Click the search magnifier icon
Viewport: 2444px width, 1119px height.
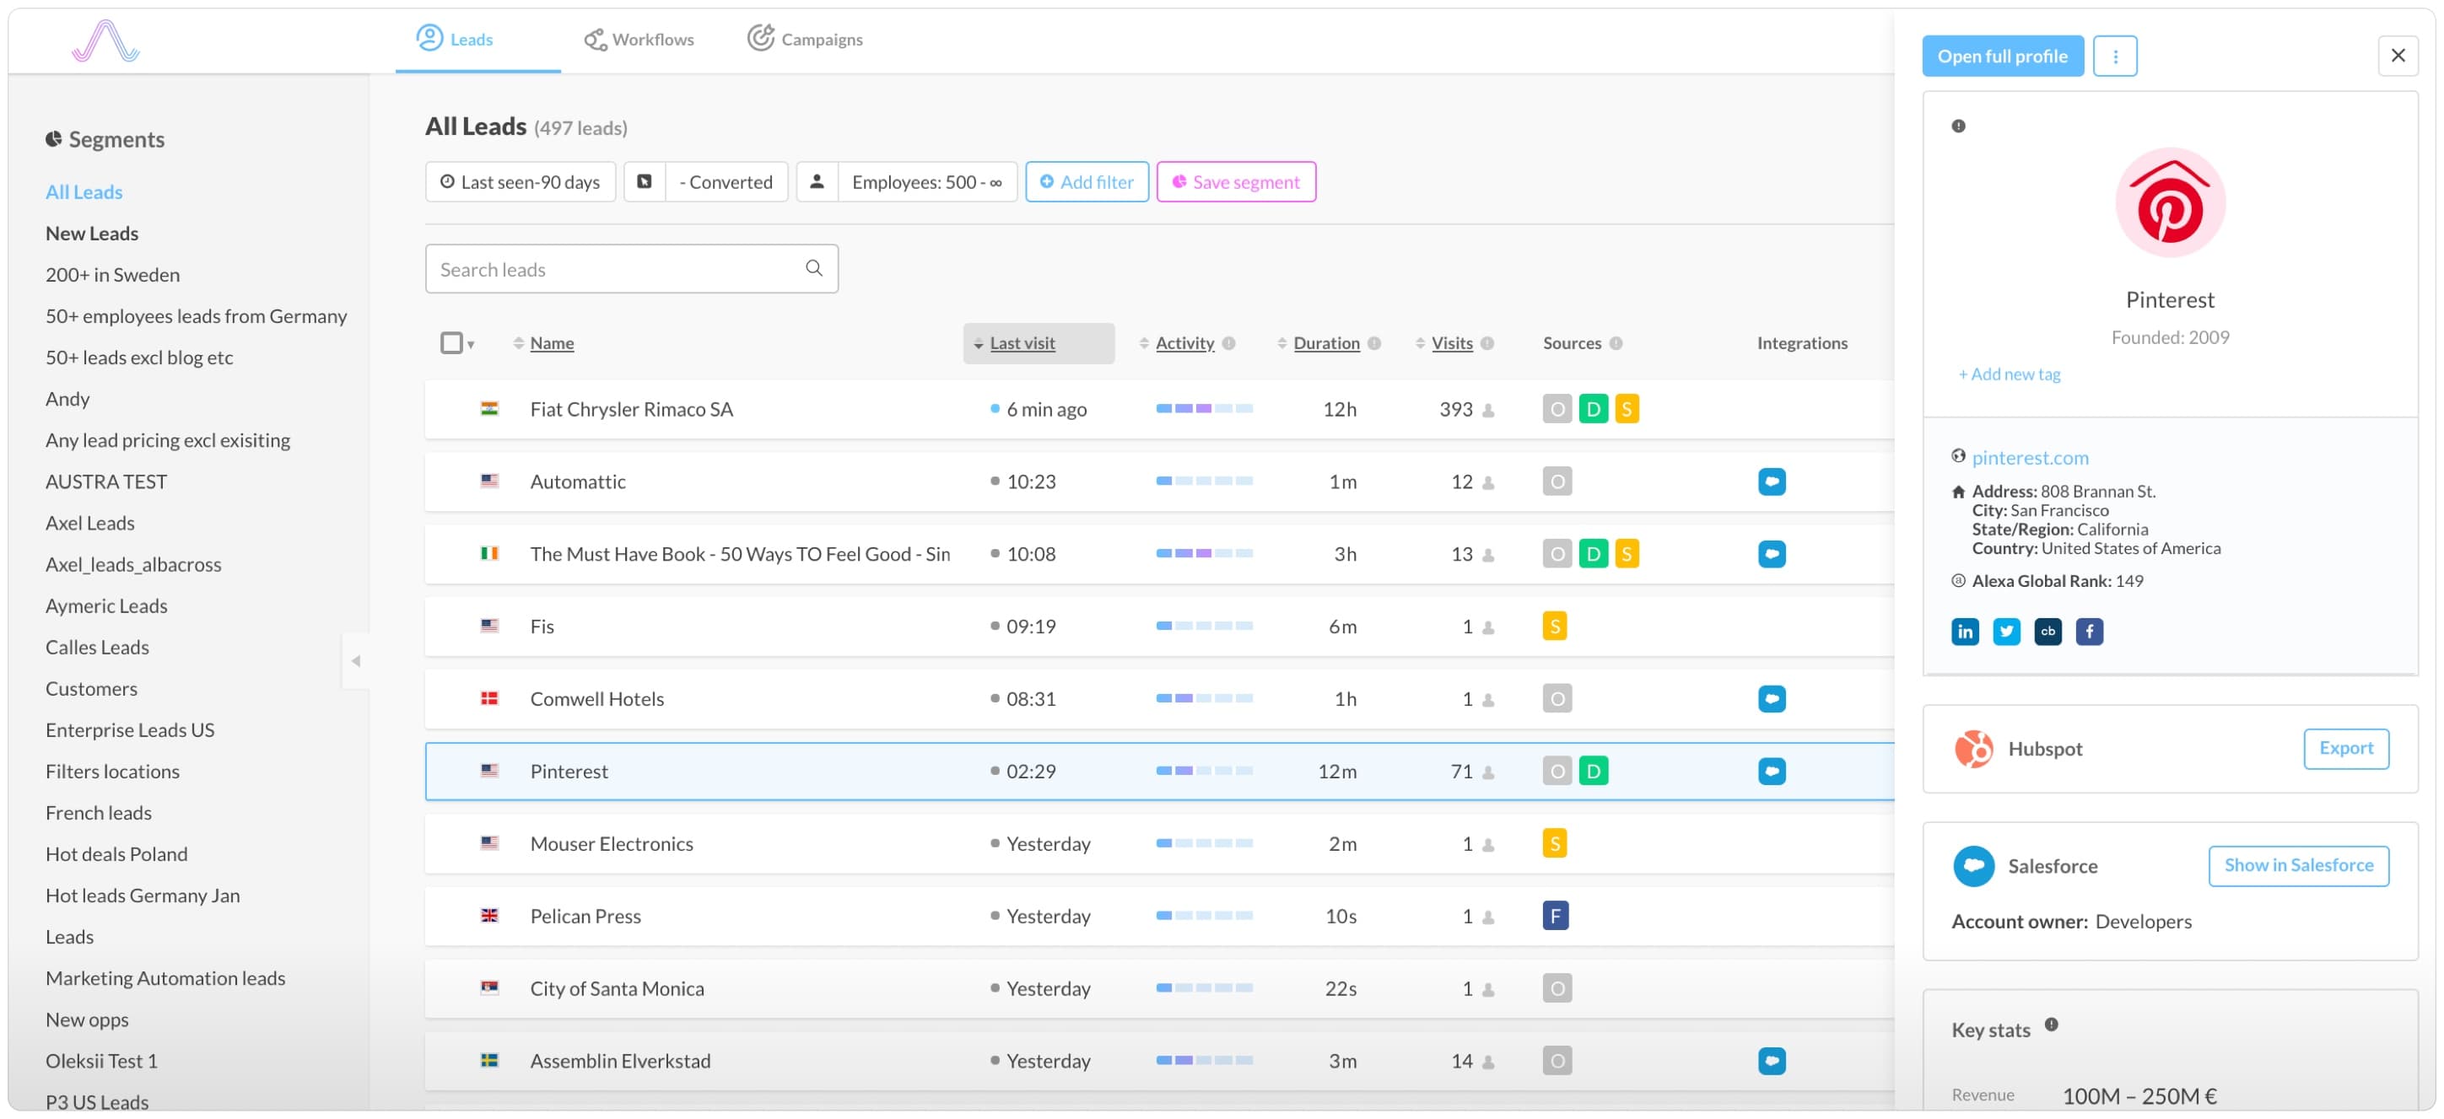pyautogui.click(x=813, y=268)
